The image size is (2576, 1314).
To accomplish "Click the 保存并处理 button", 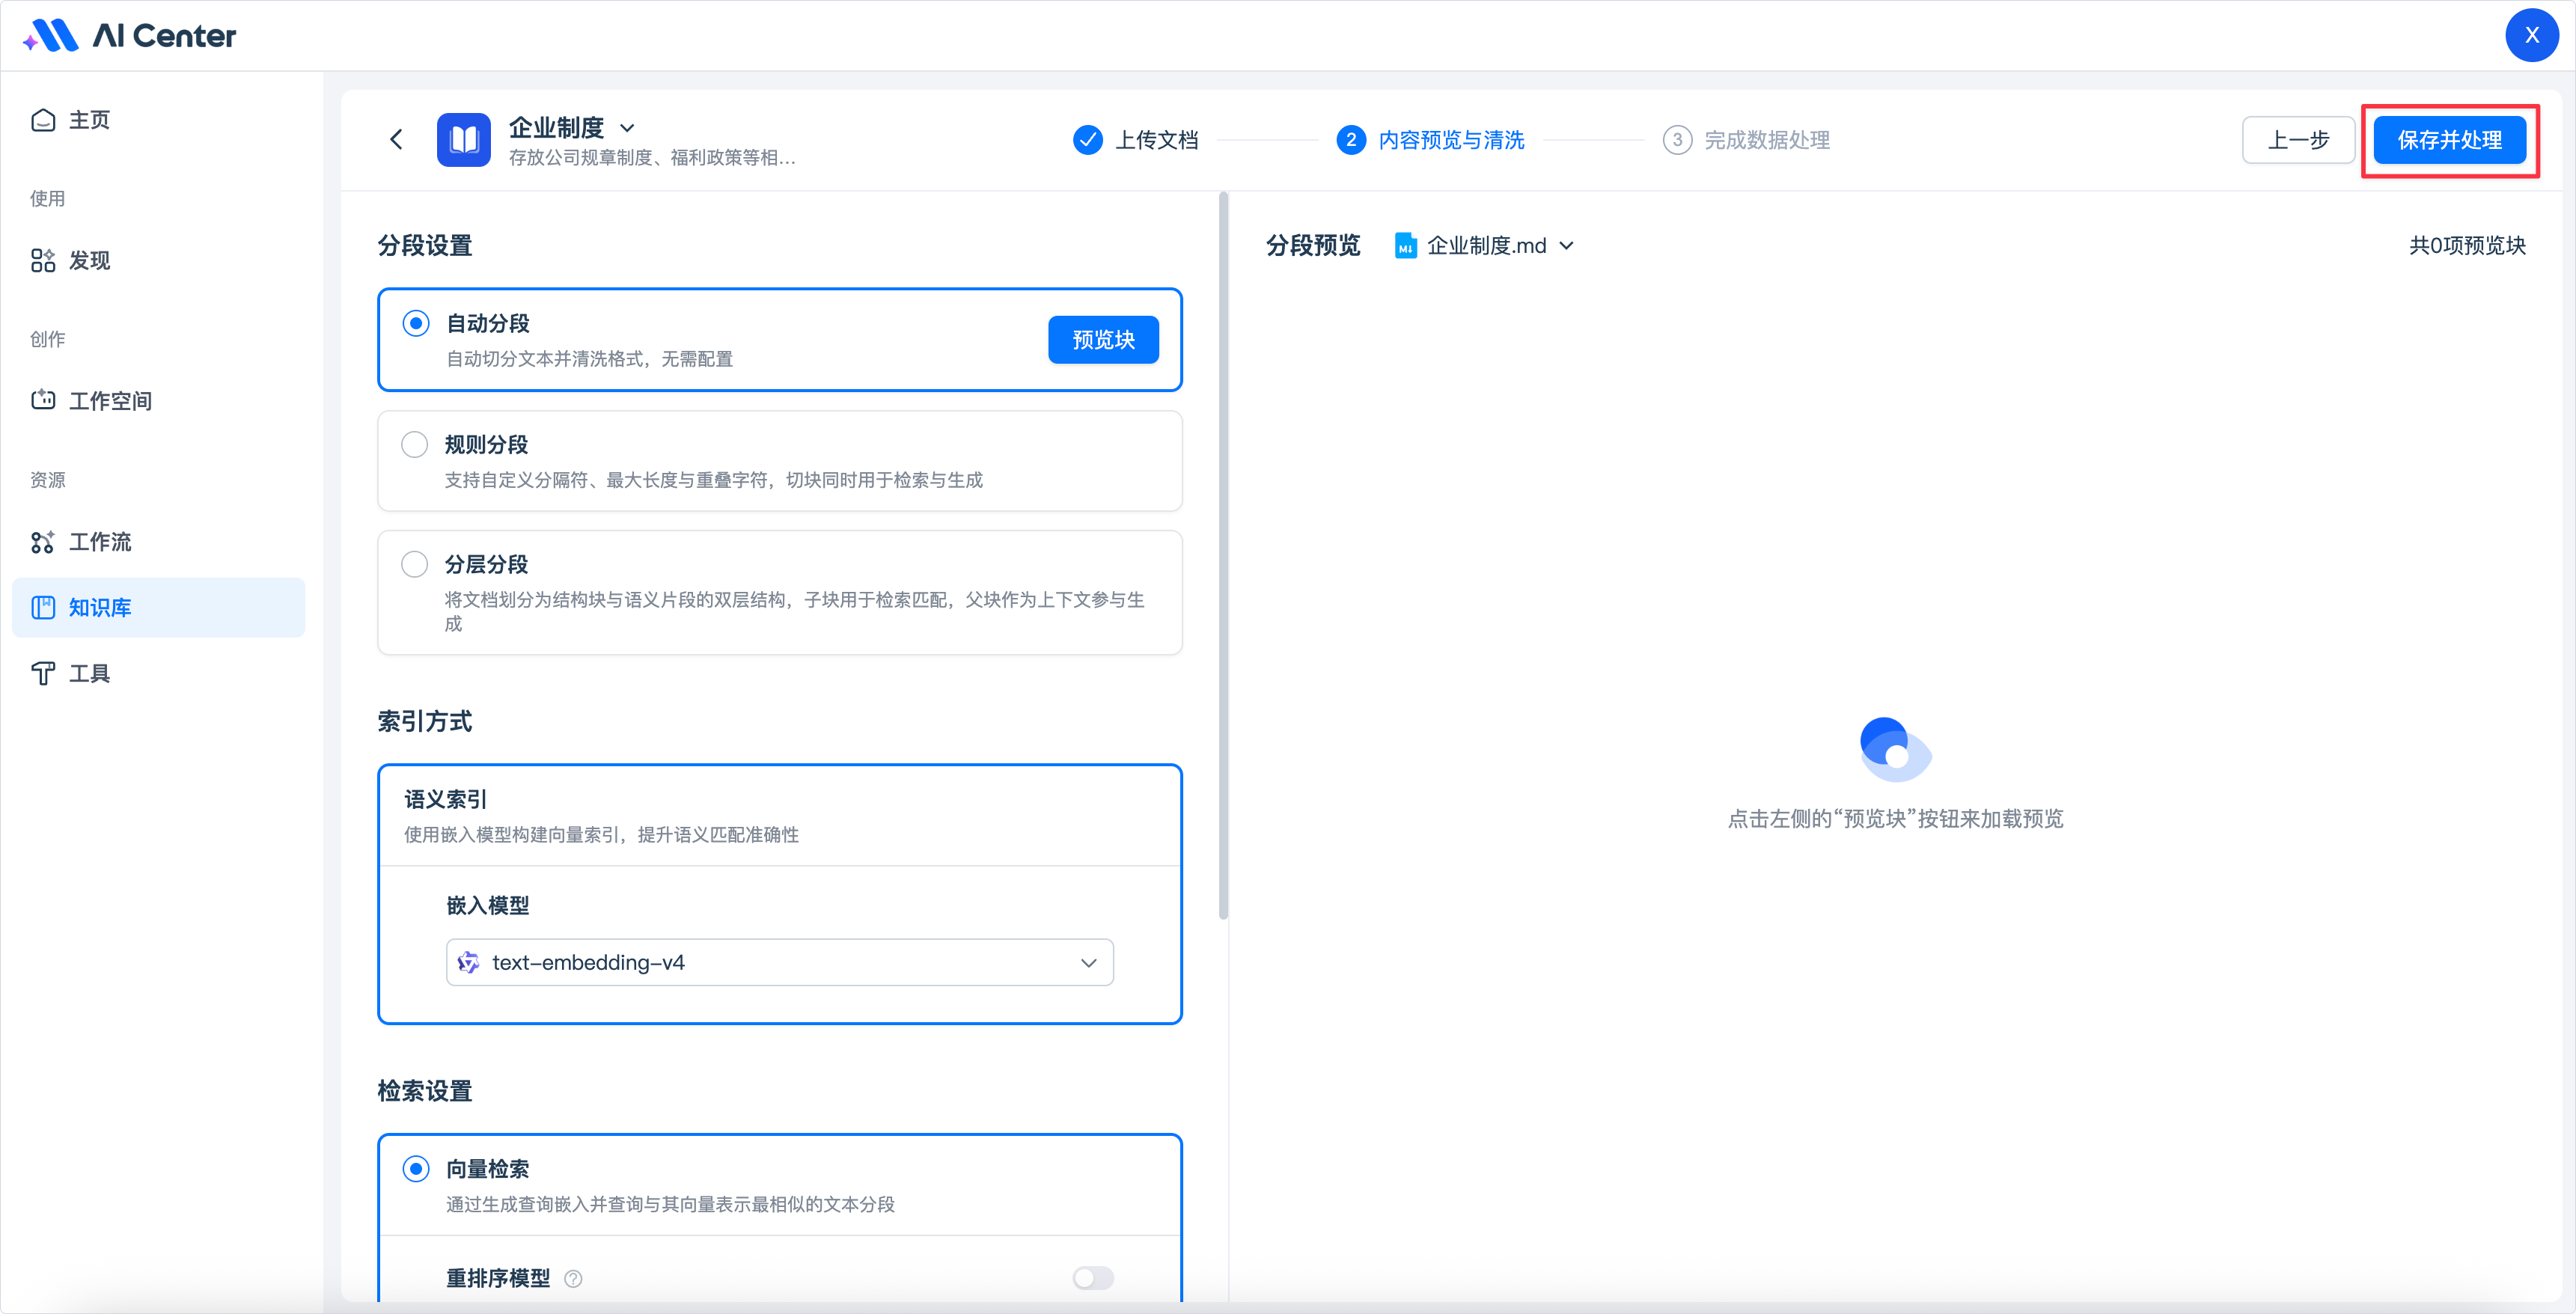I will [x=2449, y=140].
